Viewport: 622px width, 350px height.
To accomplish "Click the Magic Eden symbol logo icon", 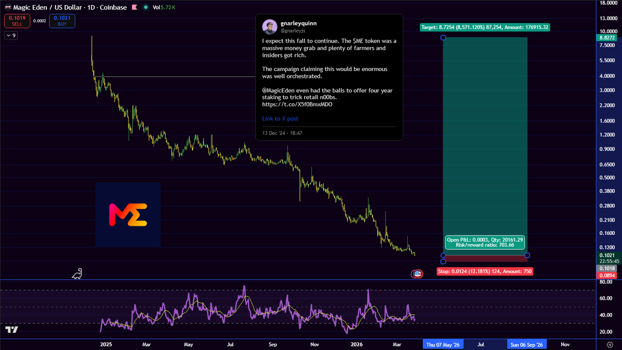I will pyautogui.click(x=8, y=7).
